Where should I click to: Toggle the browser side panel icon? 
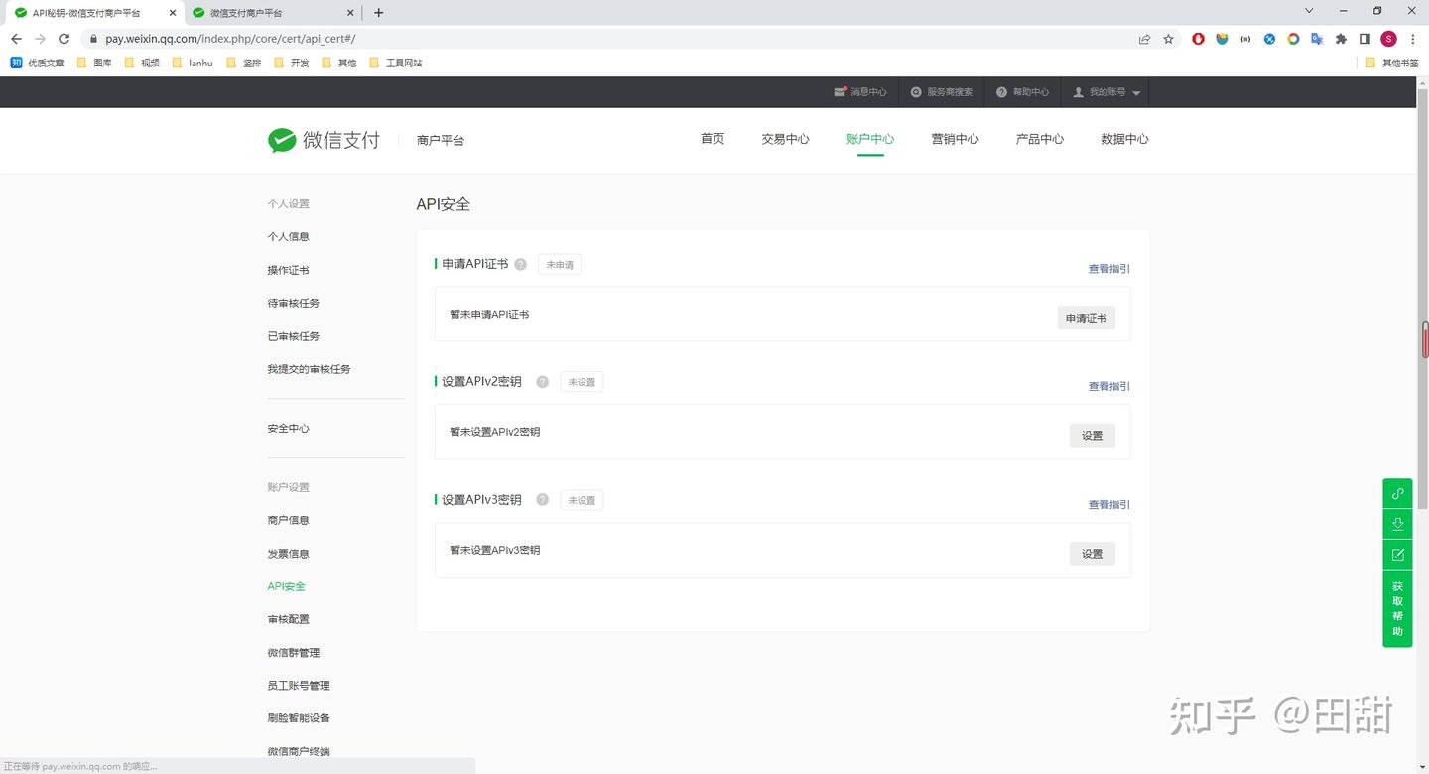point(1364,39)
